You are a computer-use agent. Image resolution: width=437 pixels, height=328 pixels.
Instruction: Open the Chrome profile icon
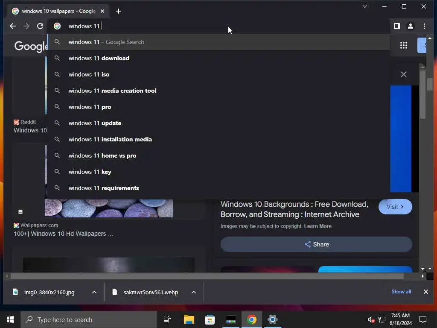tap(411, 26)
